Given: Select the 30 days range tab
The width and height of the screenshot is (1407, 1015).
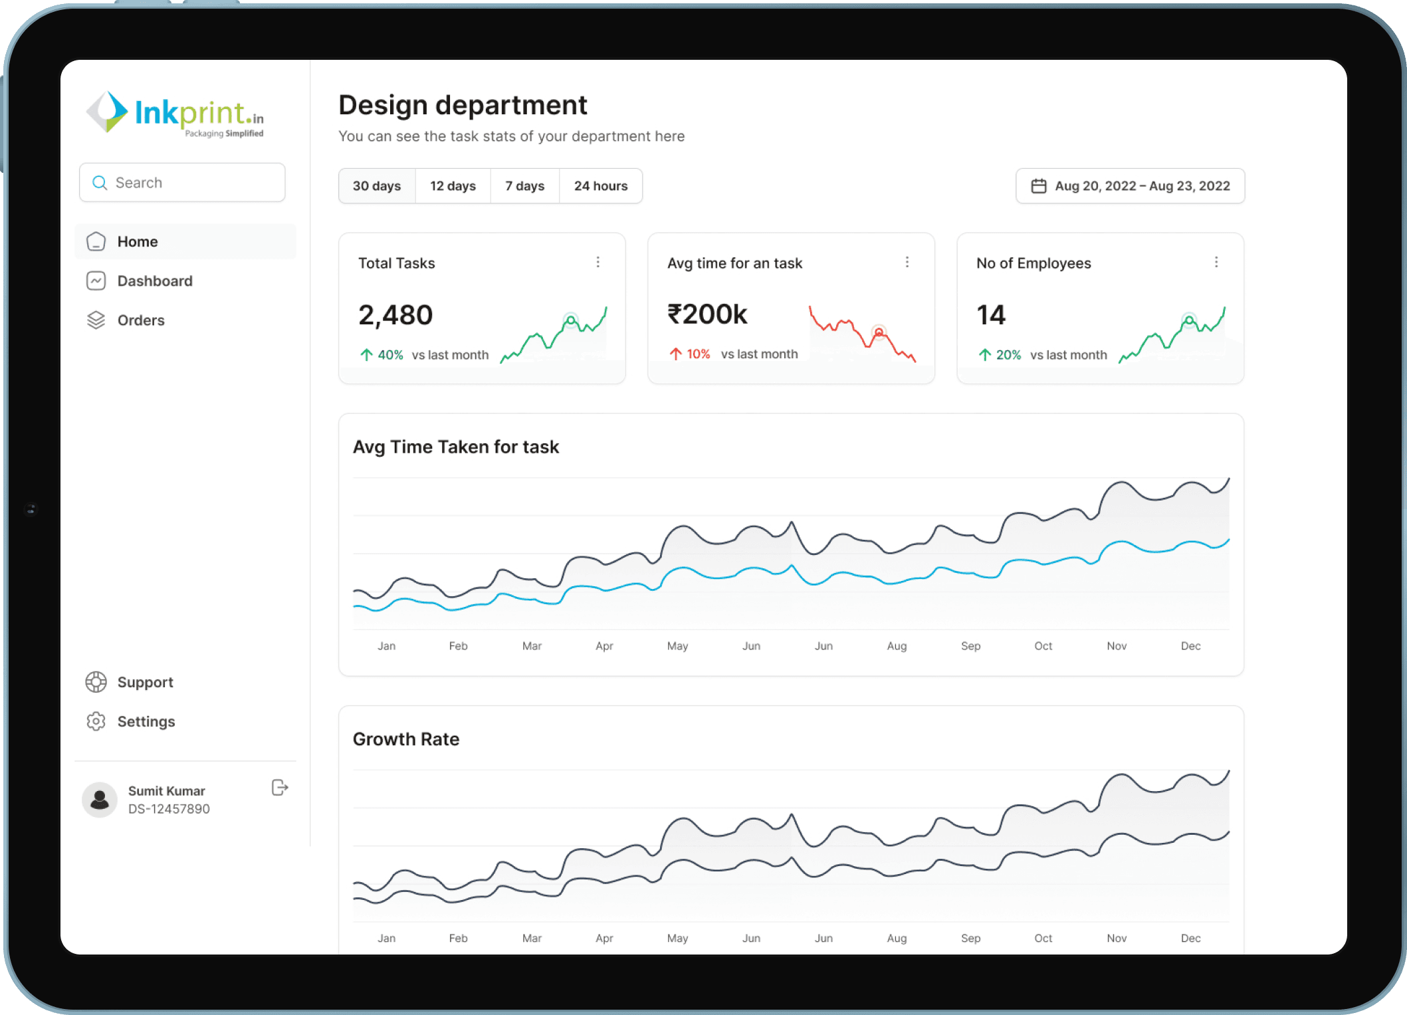Looking at the screenshot, I should 377,186.
